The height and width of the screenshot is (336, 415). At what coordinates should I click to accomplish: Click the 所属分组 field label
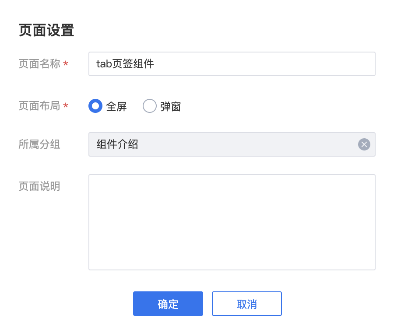pos(39,144)
